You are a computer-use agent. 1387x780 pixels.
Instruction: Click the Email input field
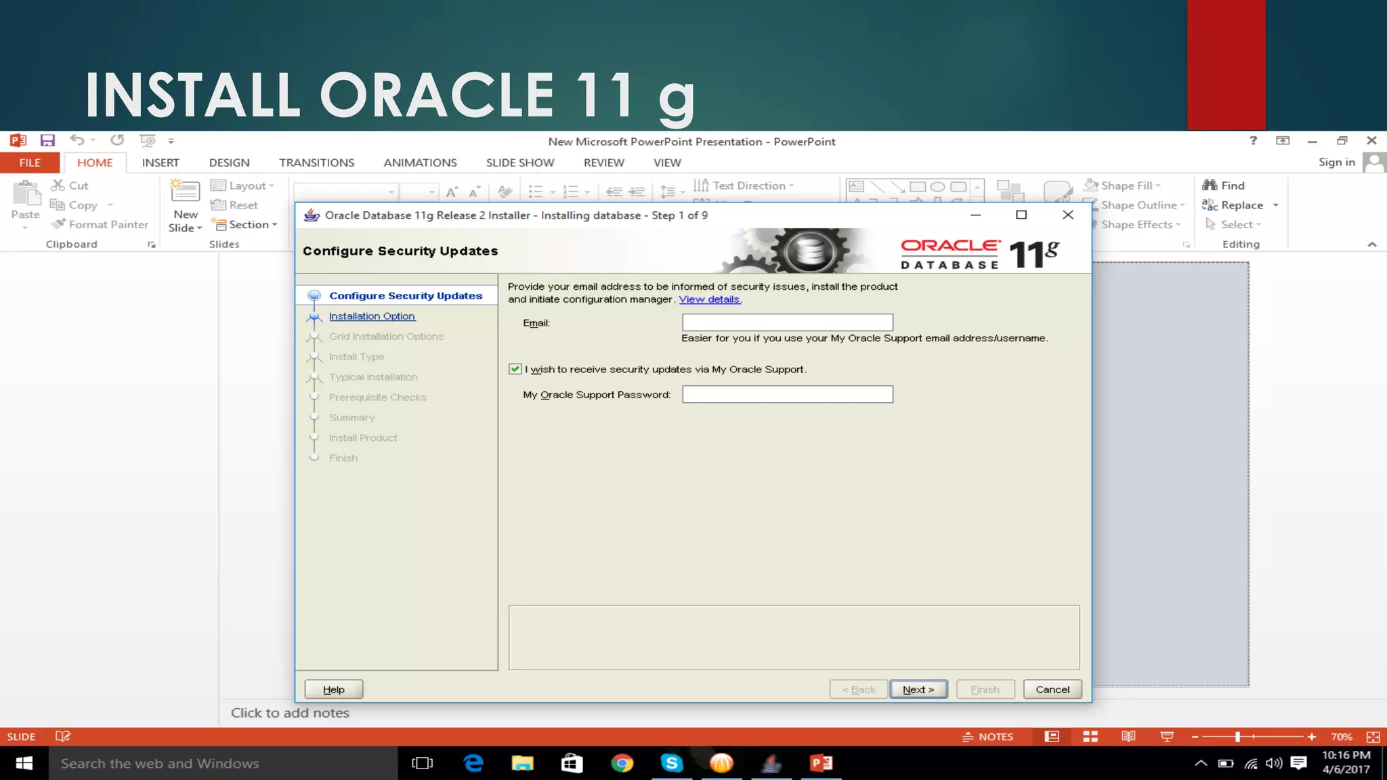coord(788,322)
